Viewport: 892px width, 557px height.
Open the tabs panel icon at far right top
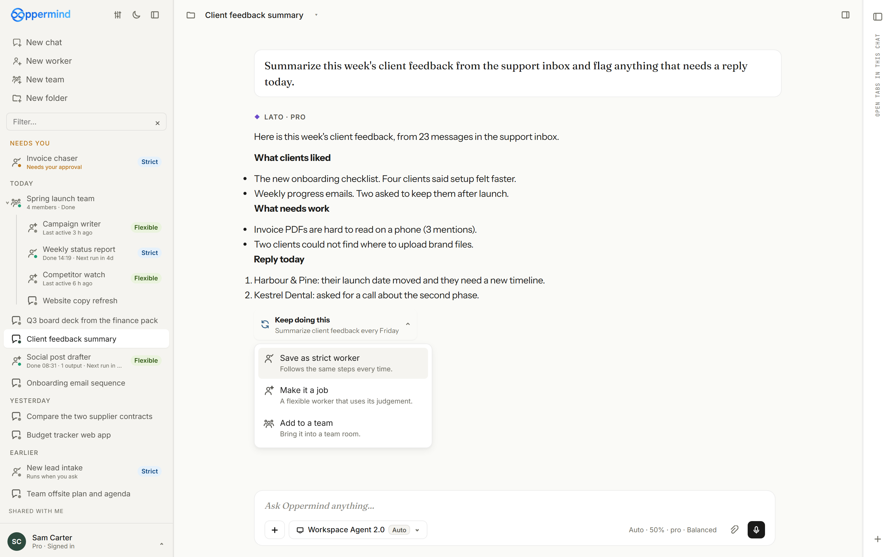878,17
